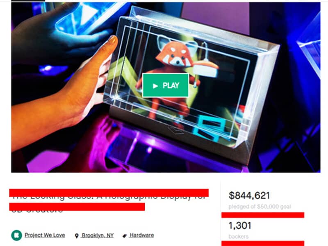Image resolution: width=328 pixels, height=246 pixels.
Task: Click the tag icon beside Hardware
Action: [x=125, y=236]
